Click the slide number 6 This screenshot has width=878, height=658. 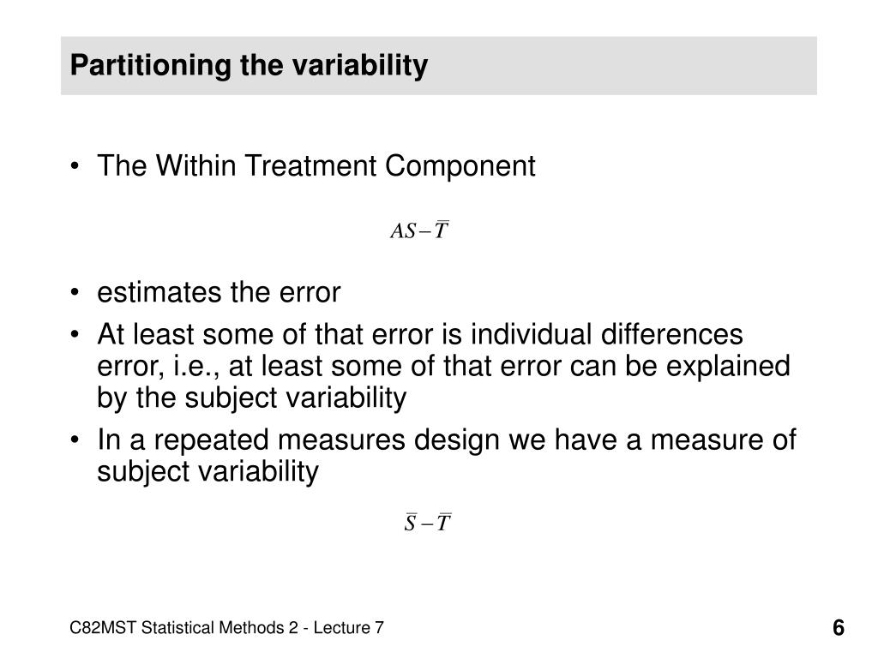(838, 628)
